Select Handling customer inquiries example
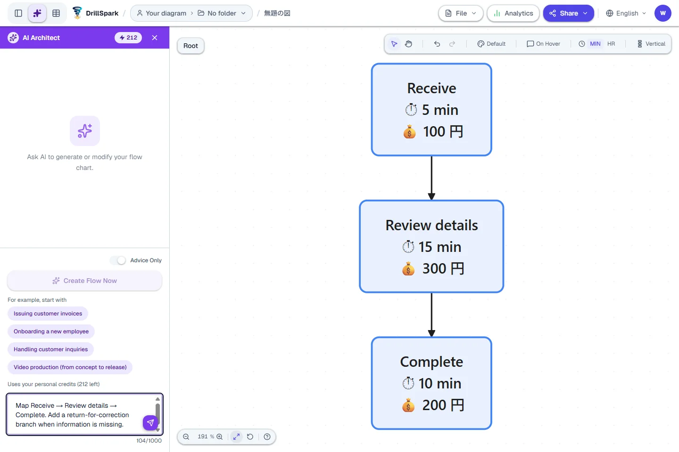Screen dimensions: 679x452 pos(50,349)
